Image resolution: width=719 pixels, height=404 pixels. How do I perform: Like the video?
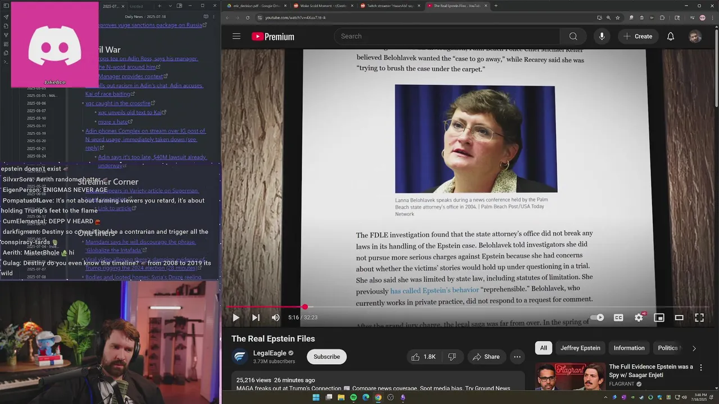point(423,357)
